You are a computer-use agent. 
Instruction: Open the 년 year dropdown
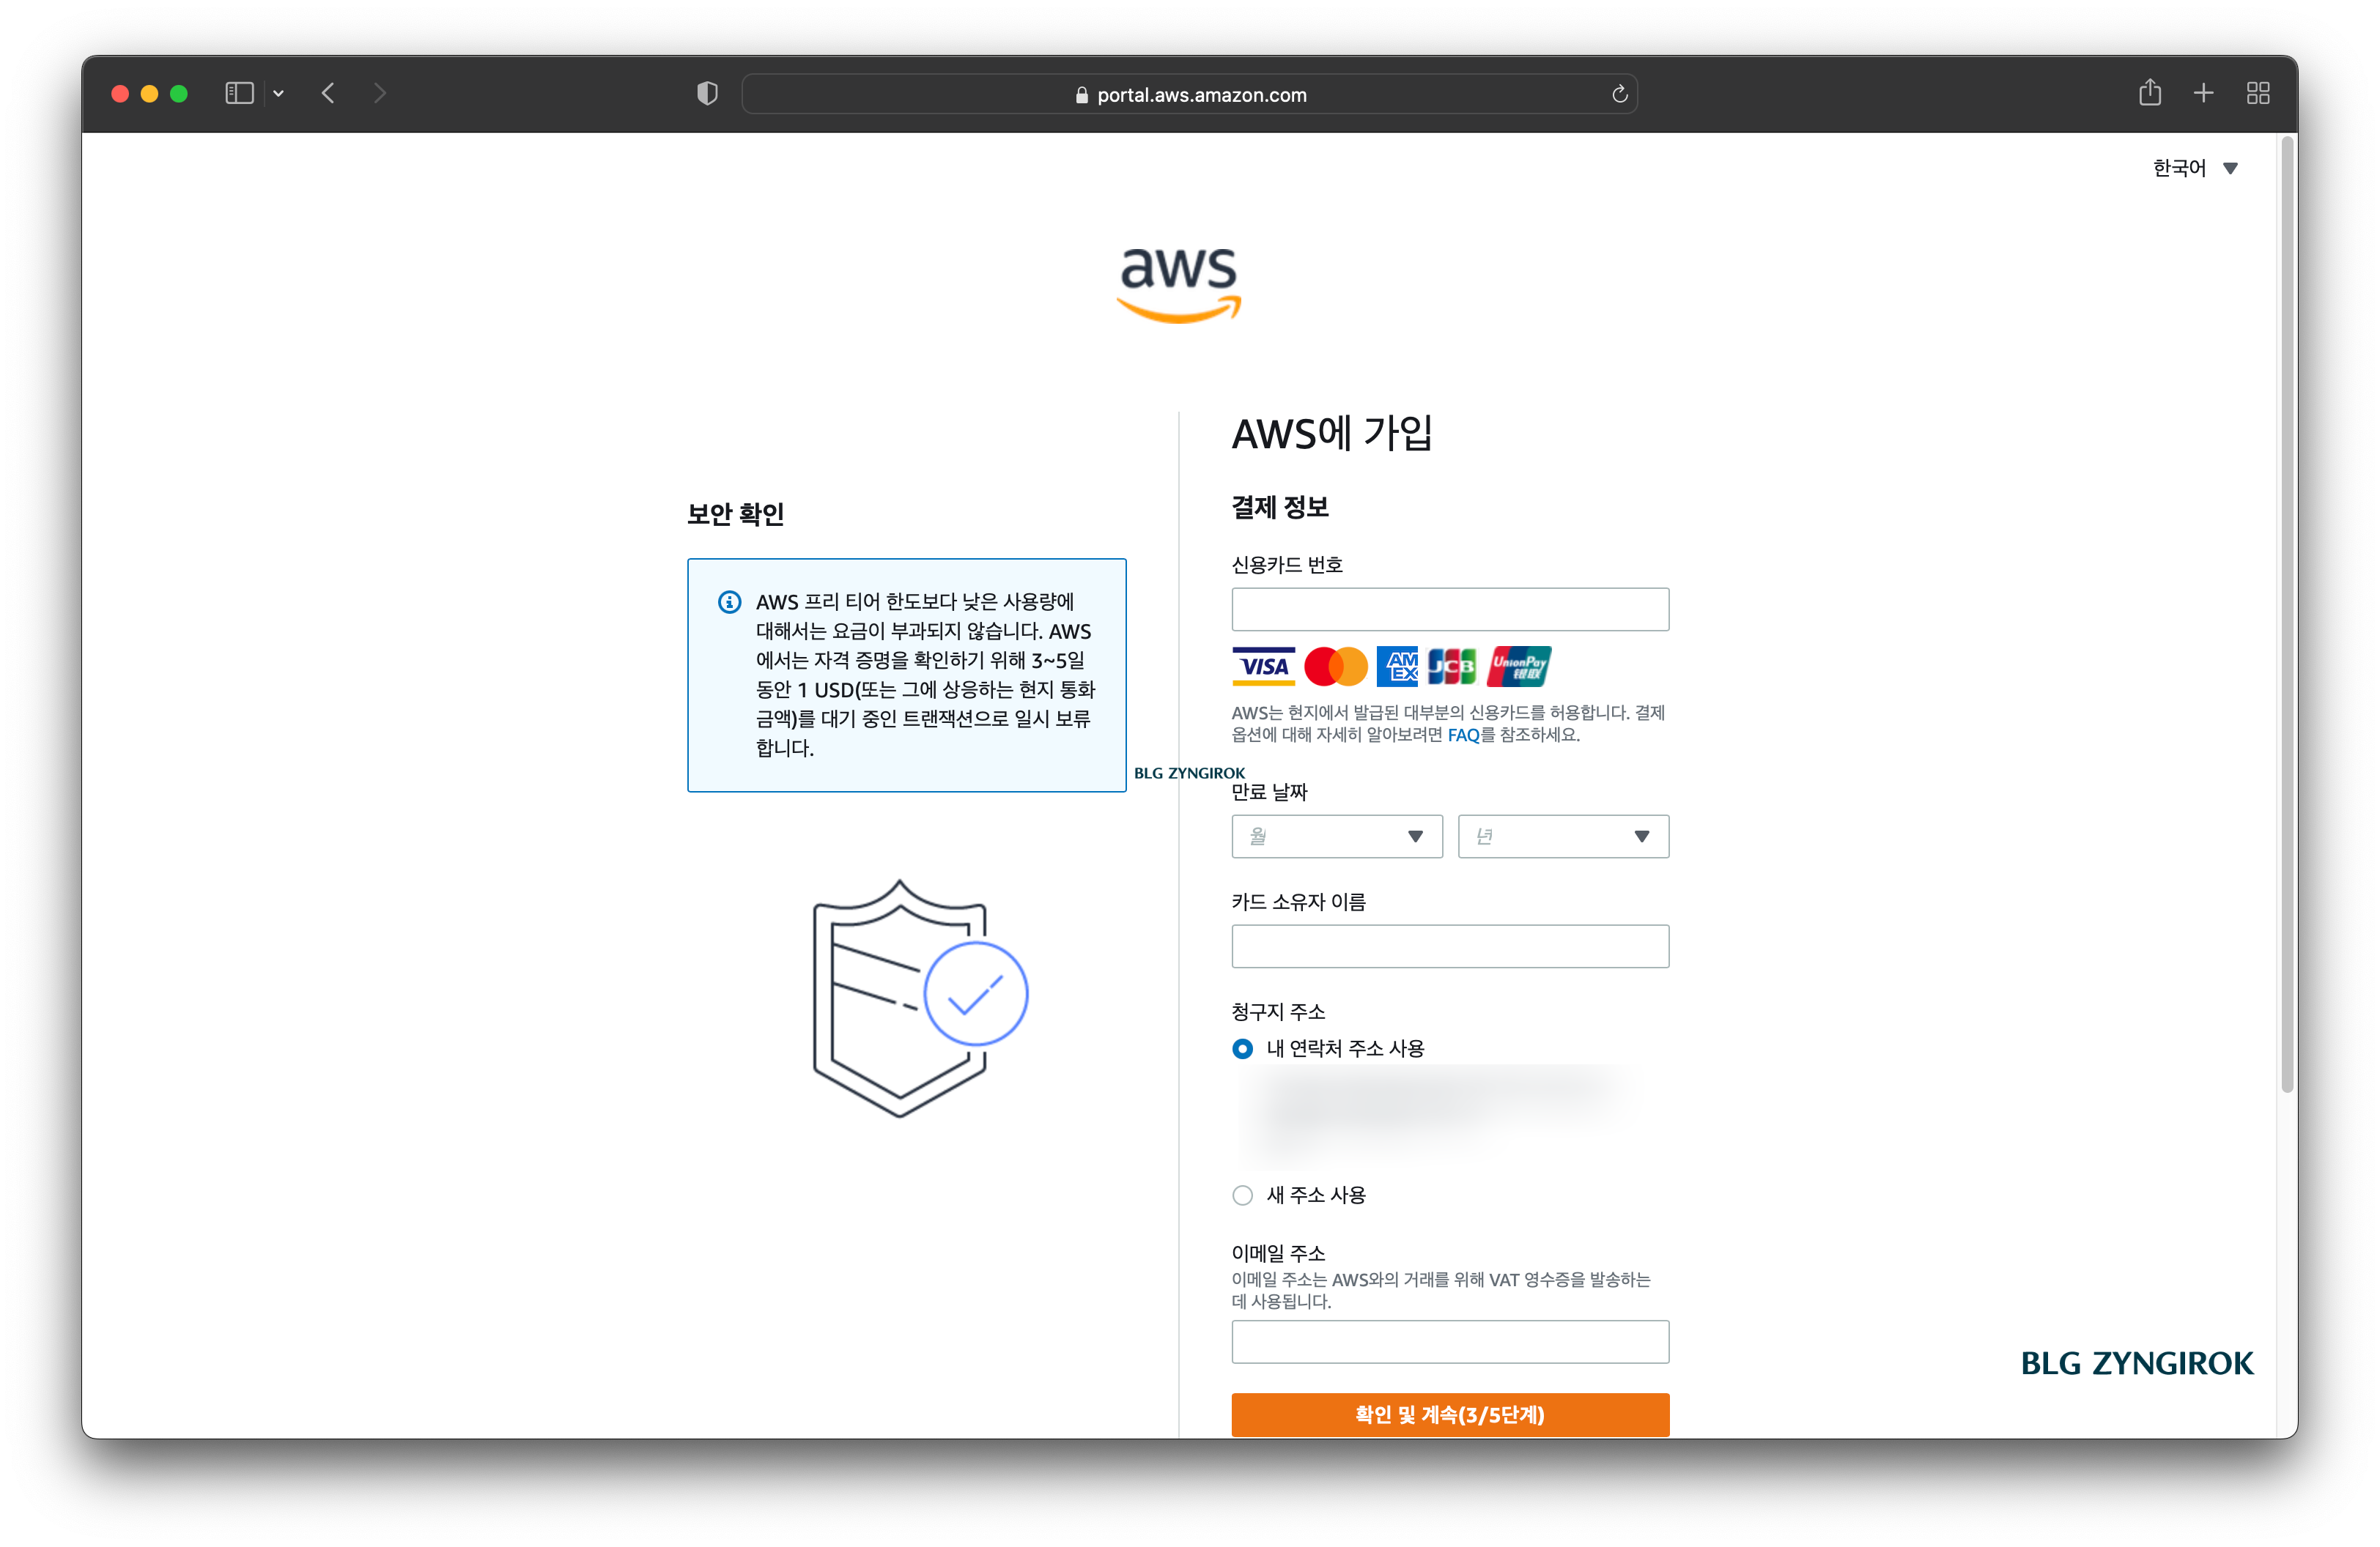tap(1562, 836)
